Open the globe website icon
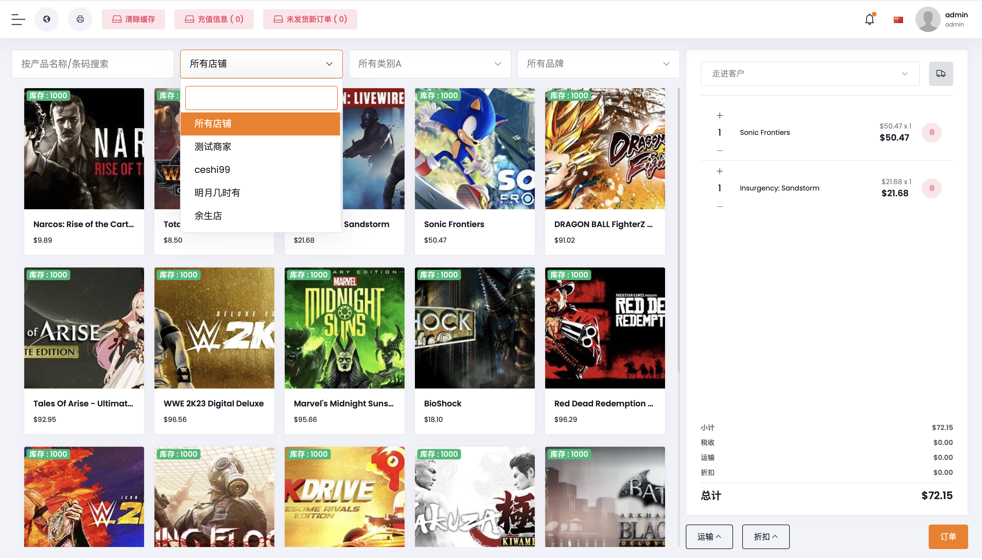 click(x=46, y=19)
